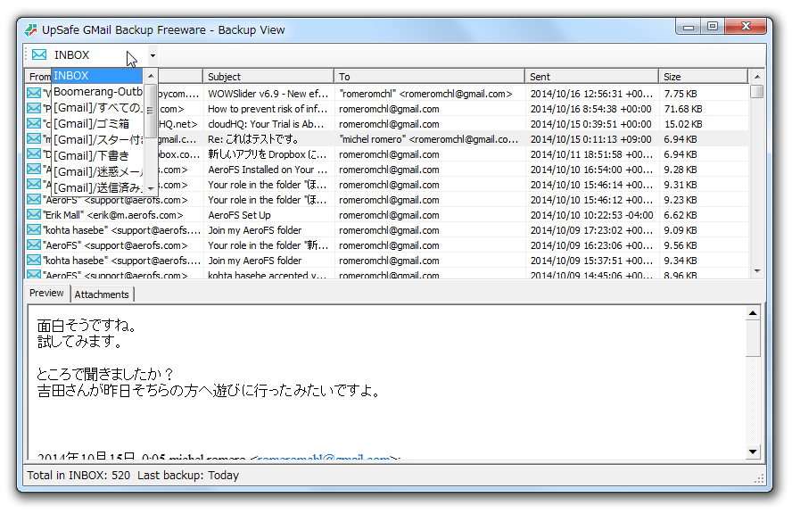Click 'Total in INBOX: 520' in status bar
The height and width of the screenshot is (514, 792).
tap(78, 475)
